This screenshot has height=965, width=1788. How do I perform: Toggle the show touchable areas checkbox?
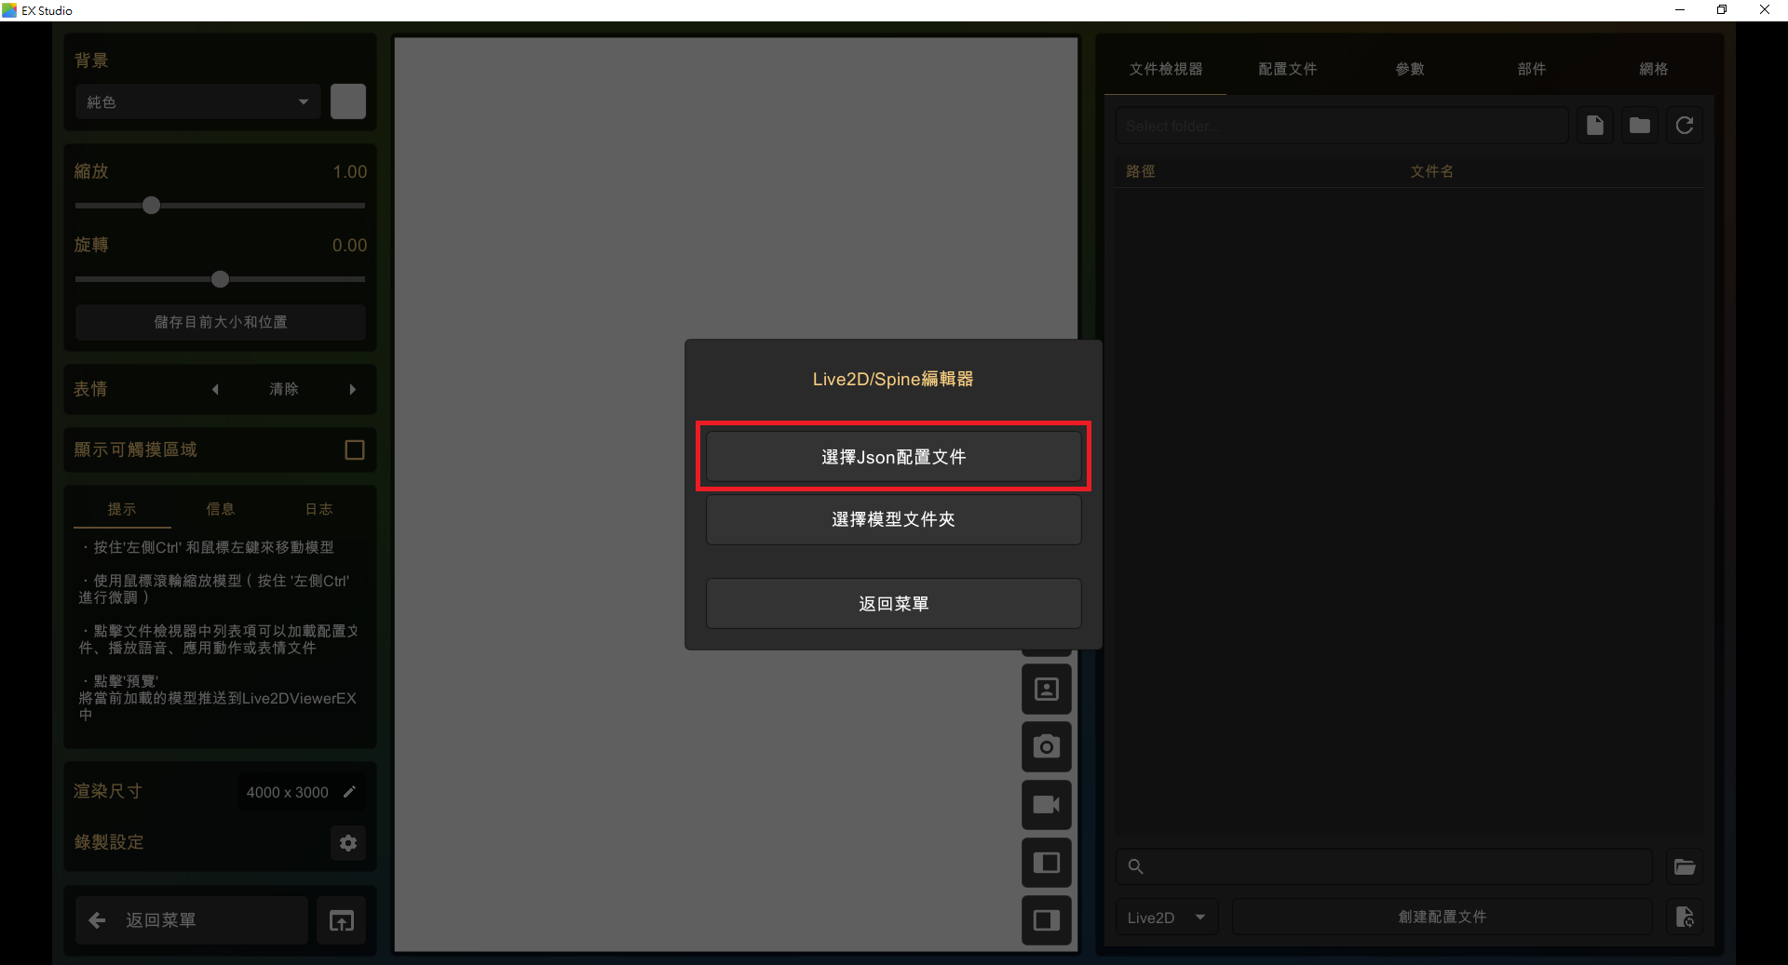354,450
